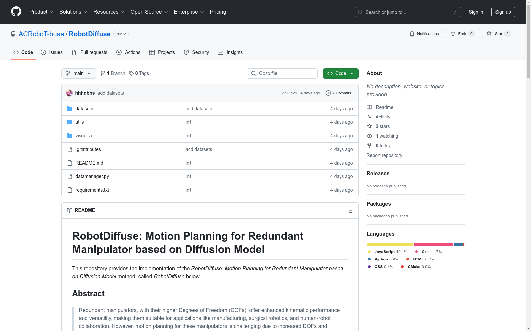Open the Product menu
531x331 pixels.
tap(41, 12)
